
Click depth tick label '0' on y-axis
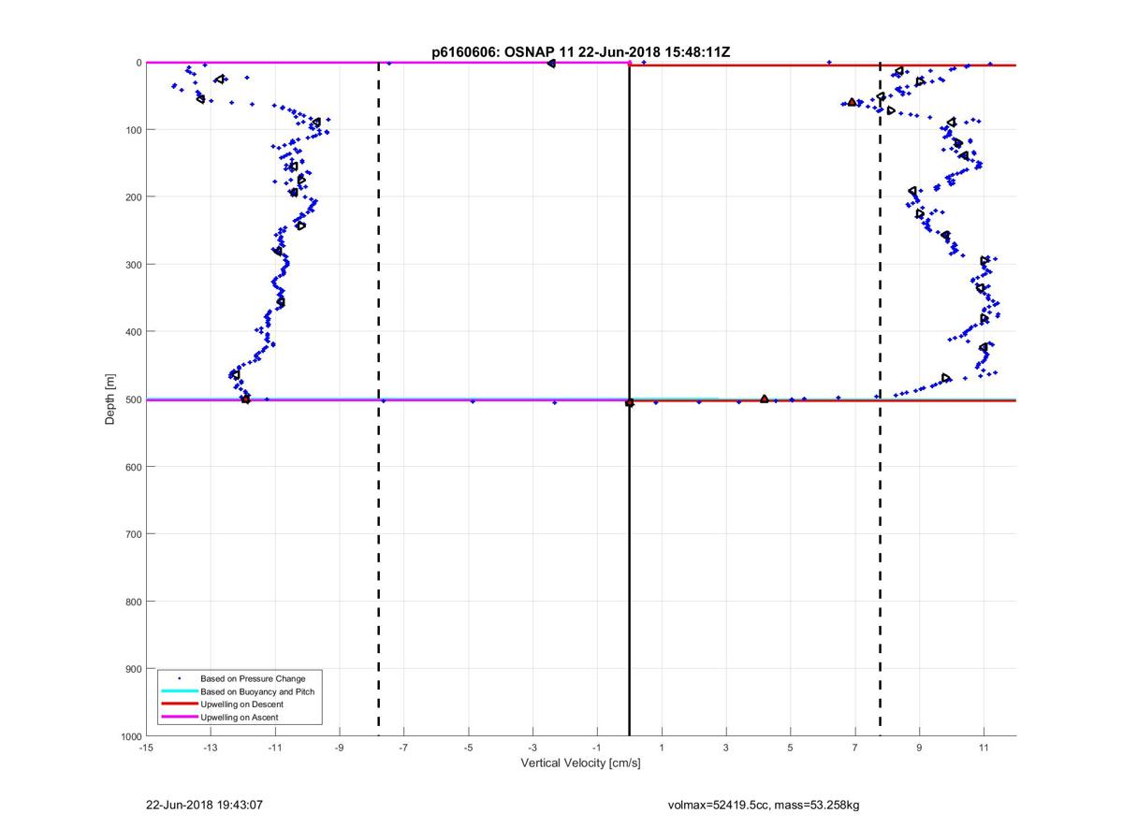[x=139, y=63]
